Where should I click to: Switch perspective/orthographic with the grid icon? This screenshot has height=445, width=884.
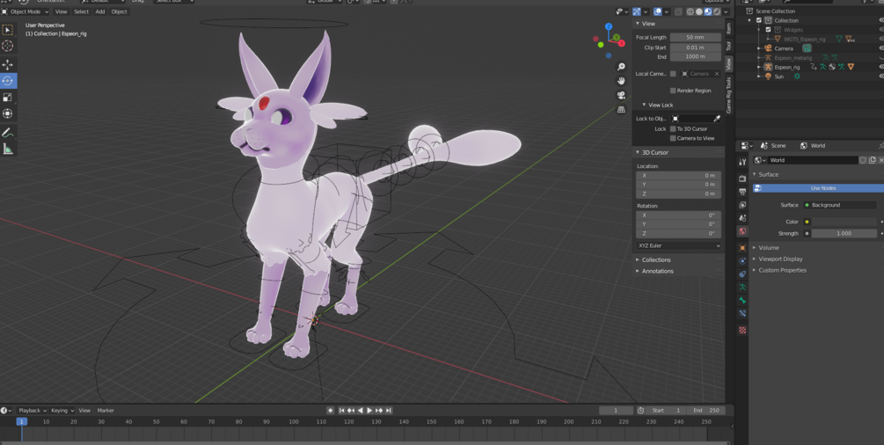pos(621,109)
